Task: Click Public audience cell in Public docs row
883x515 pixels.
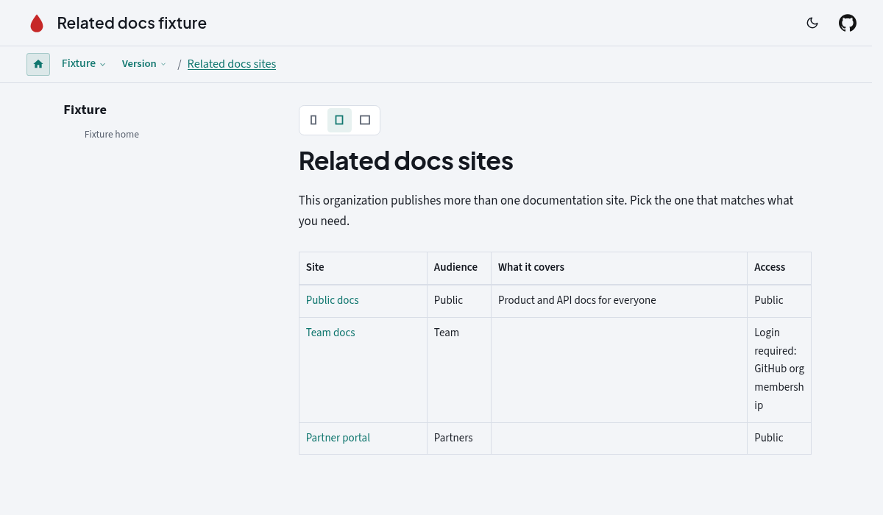Action: (x=459, y=301)
